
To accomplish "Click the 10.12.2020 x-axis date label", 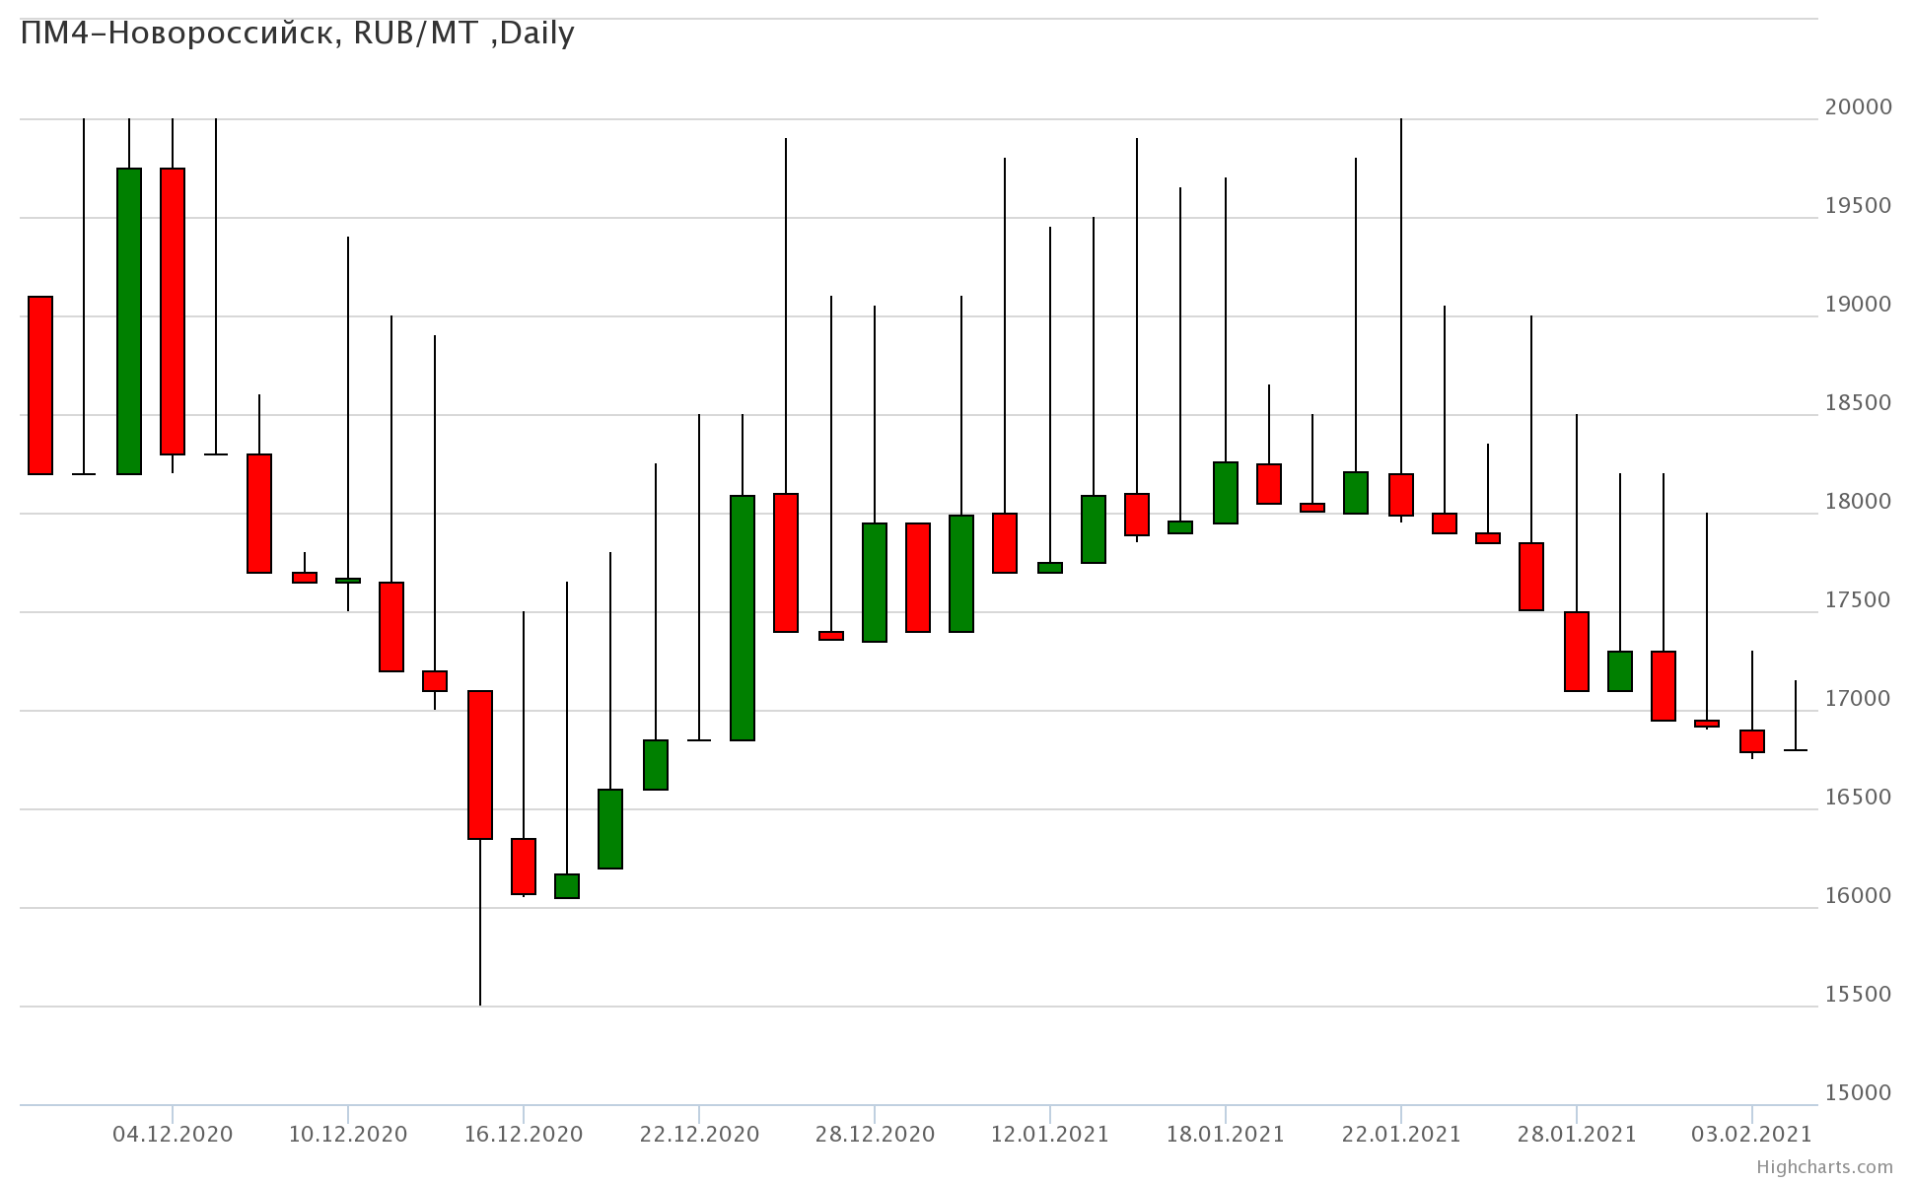I will [x=347, y=1135].
